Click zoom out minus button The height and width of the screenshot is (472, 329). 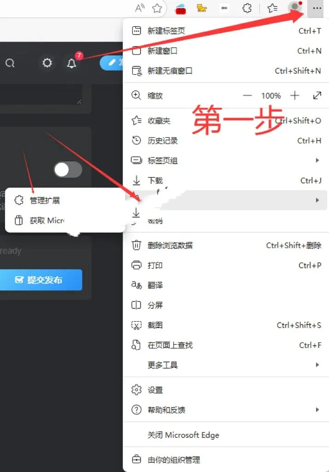coord(247,96)
